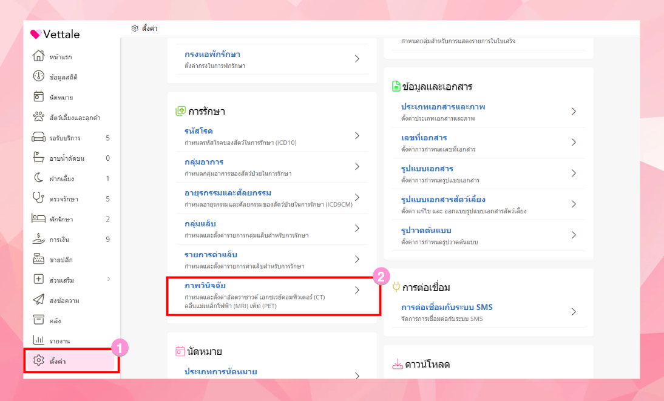Open the กรงหอพักรักษา row chevron
The image size is (664, 401).
357,59
